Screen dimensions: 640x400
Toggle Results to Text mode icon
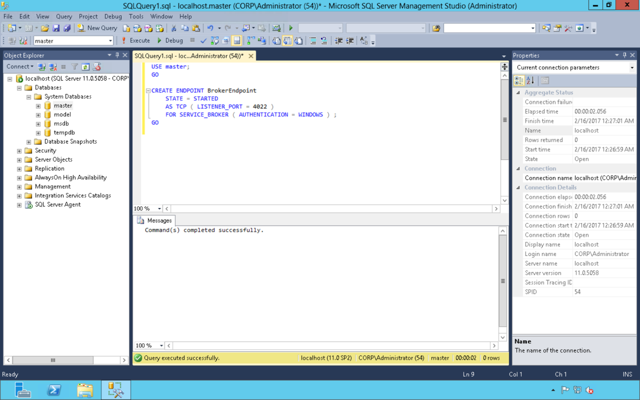276,41
